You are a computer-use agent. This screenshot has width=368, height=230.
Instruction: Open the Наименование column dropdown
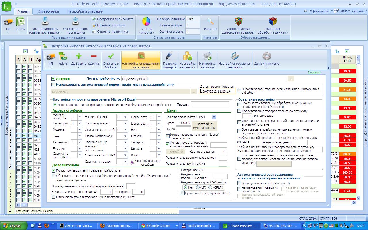point(125,117)
